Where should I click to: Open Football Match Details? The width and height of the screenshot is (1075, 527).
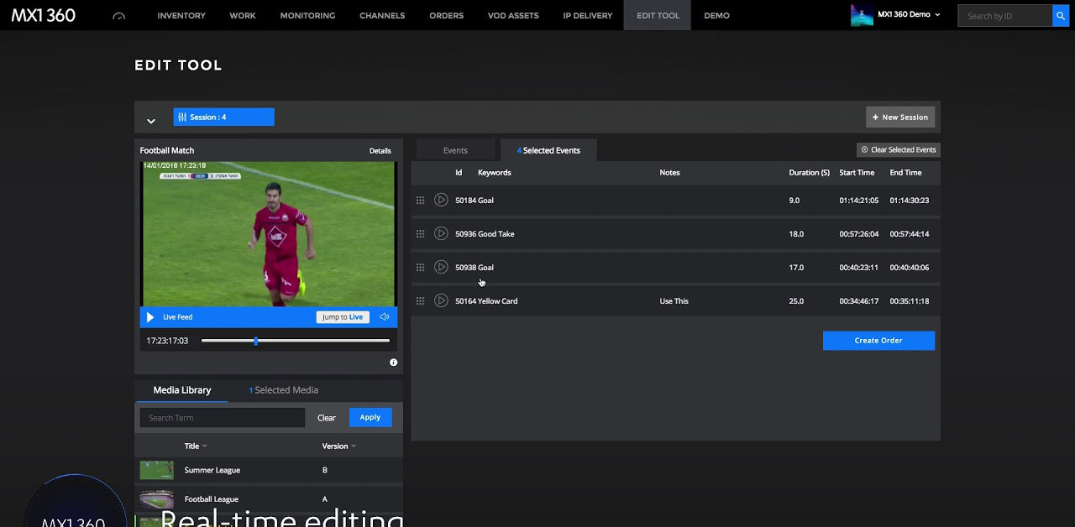click(x=380, y=151)
